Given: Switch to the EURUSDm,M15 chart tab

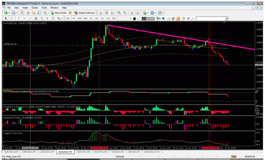Looking at the screenshot, I should [x=152, y=152].
